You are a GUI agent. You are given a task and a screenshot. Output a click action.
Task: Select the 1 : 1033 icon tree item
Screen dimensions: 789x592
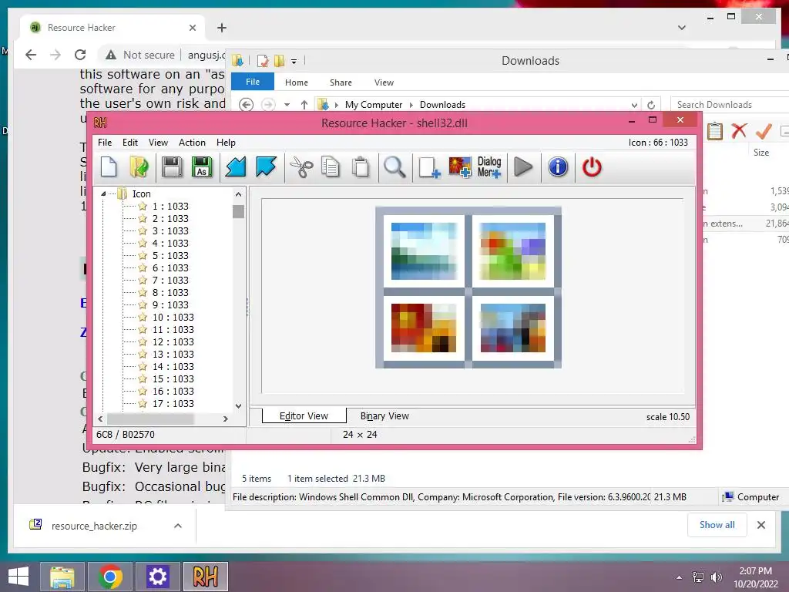(170, 206)
